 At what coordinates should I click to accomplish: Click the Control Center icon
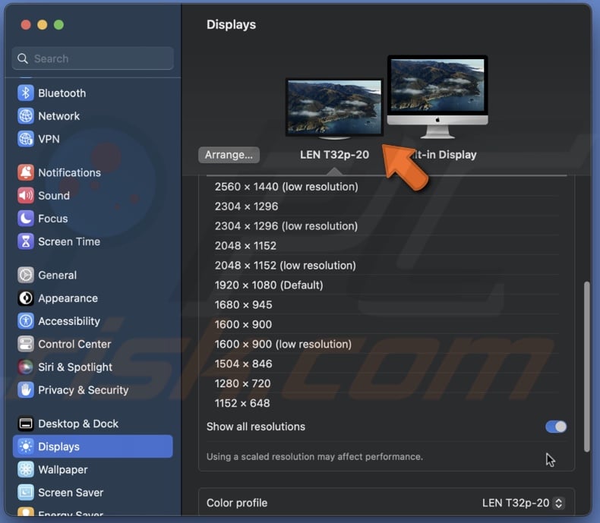[x=26, y=344]
